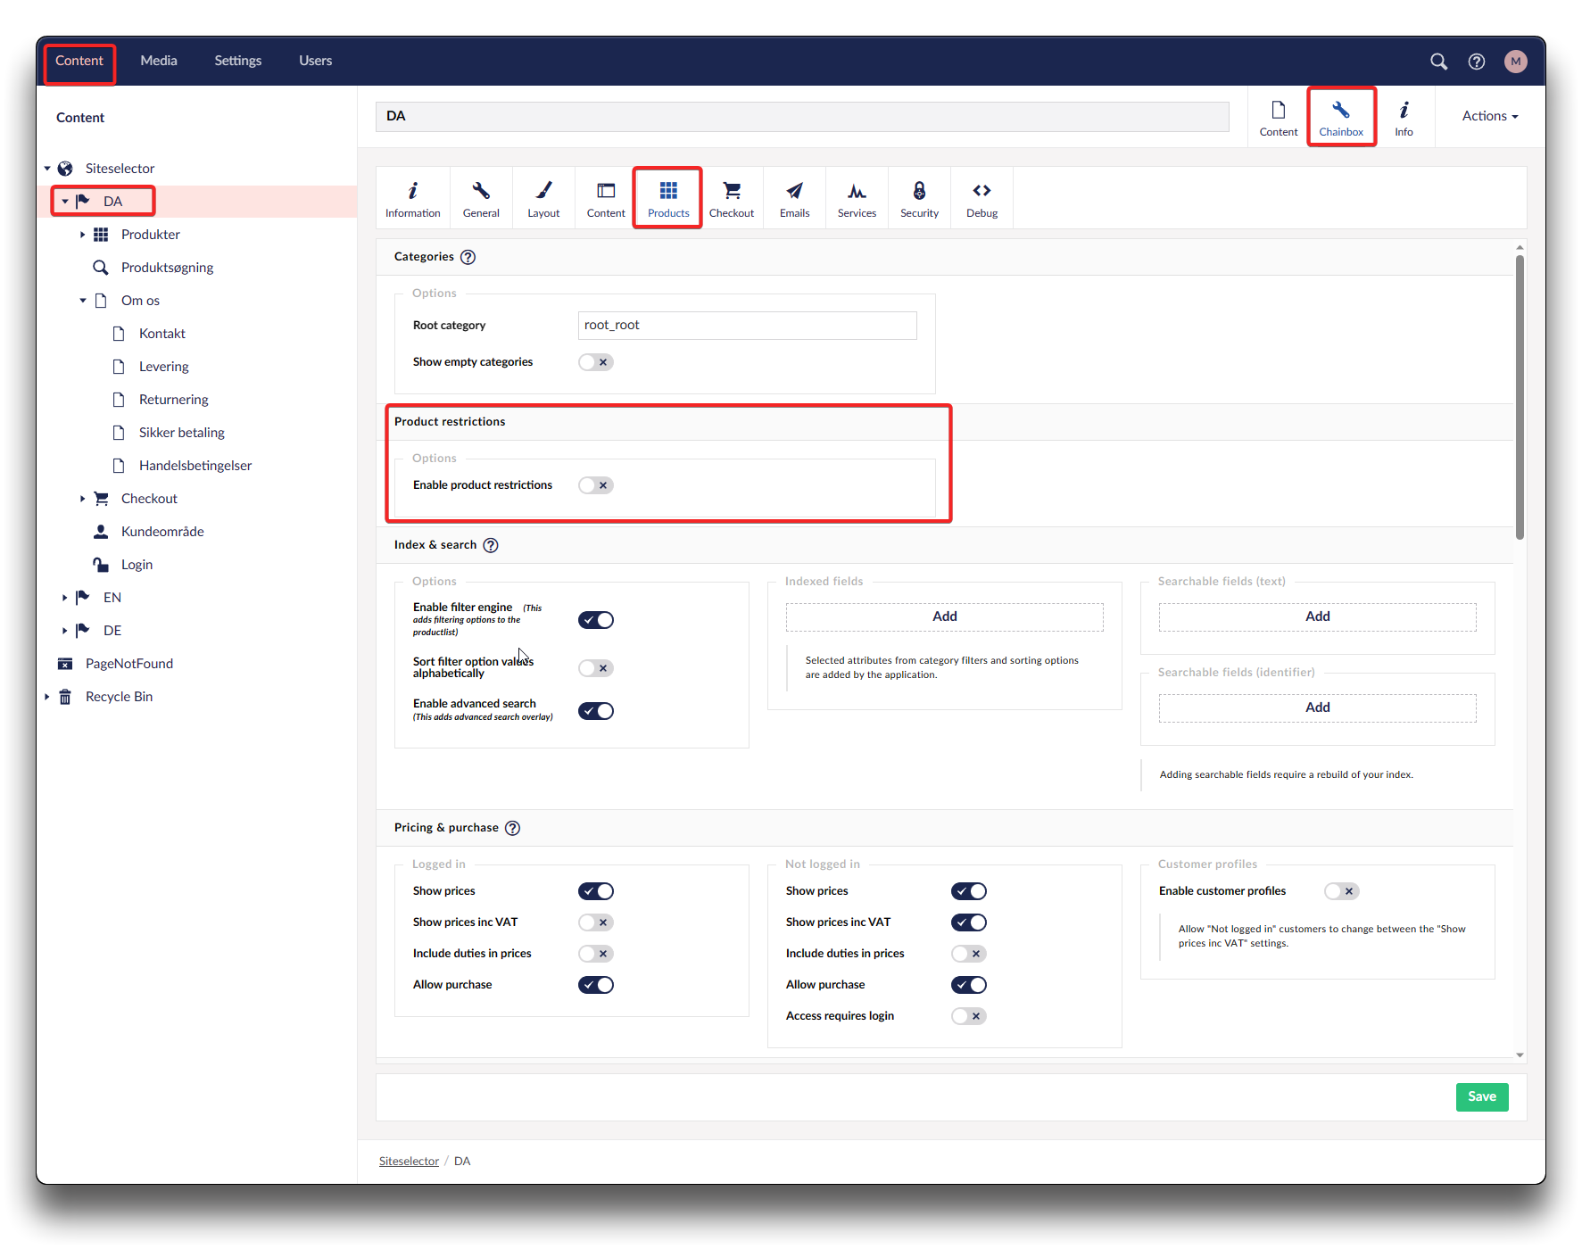Screen dimensions: 1582x1249
Task: Open the help question mark icon
Action: click(1477, 62)
